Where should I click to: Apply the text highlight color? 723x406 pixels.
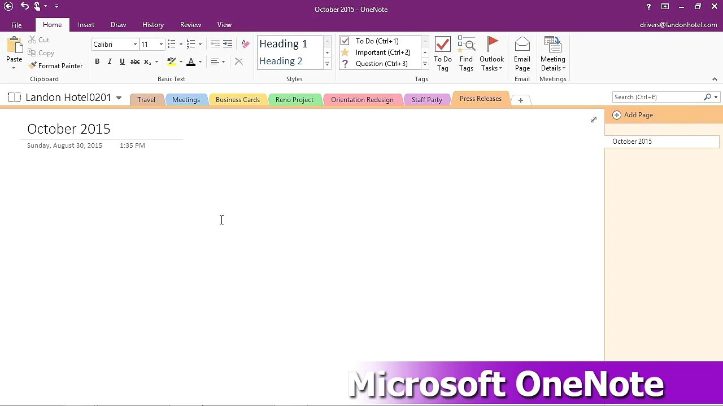click(x=172, y=61)
